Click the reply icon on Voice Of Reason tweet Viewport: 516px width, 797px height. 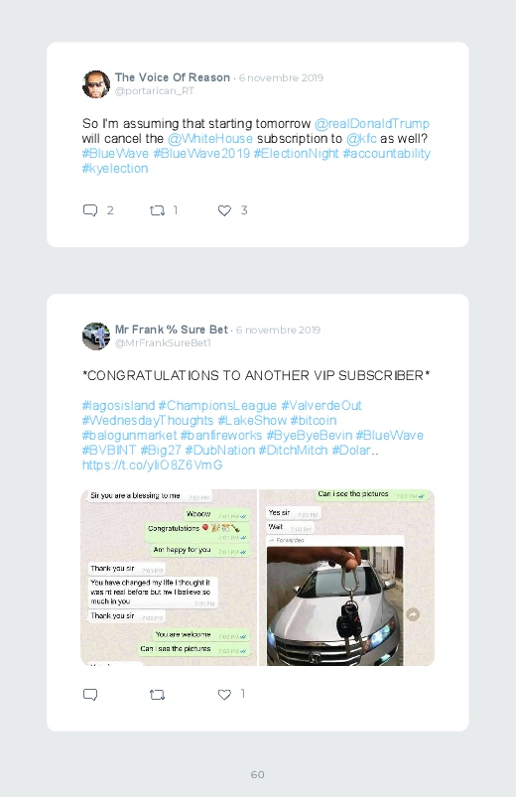90,210
